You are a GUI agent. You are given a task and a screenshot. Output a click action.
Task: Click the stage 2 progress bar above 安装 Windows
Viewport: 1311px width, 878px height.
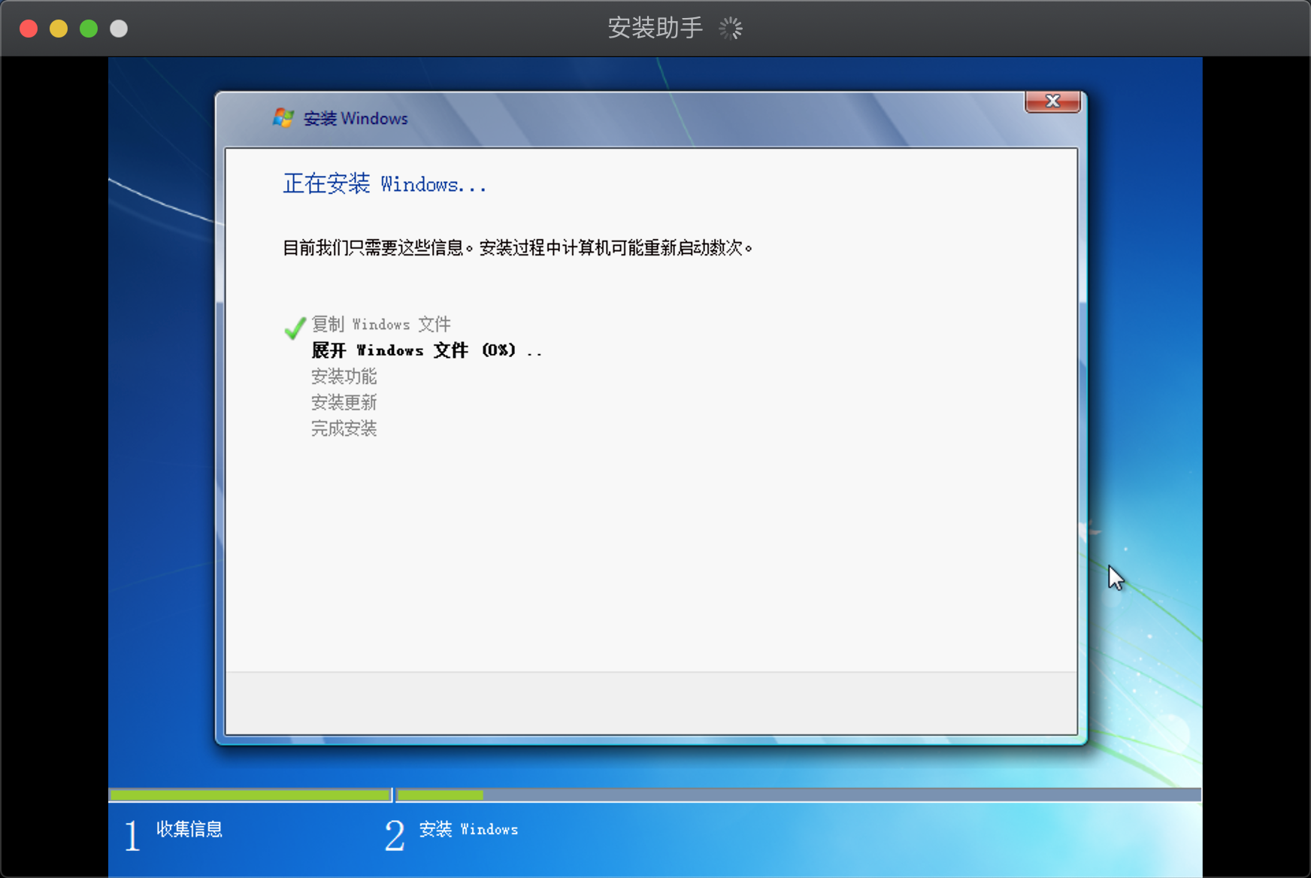798,795
